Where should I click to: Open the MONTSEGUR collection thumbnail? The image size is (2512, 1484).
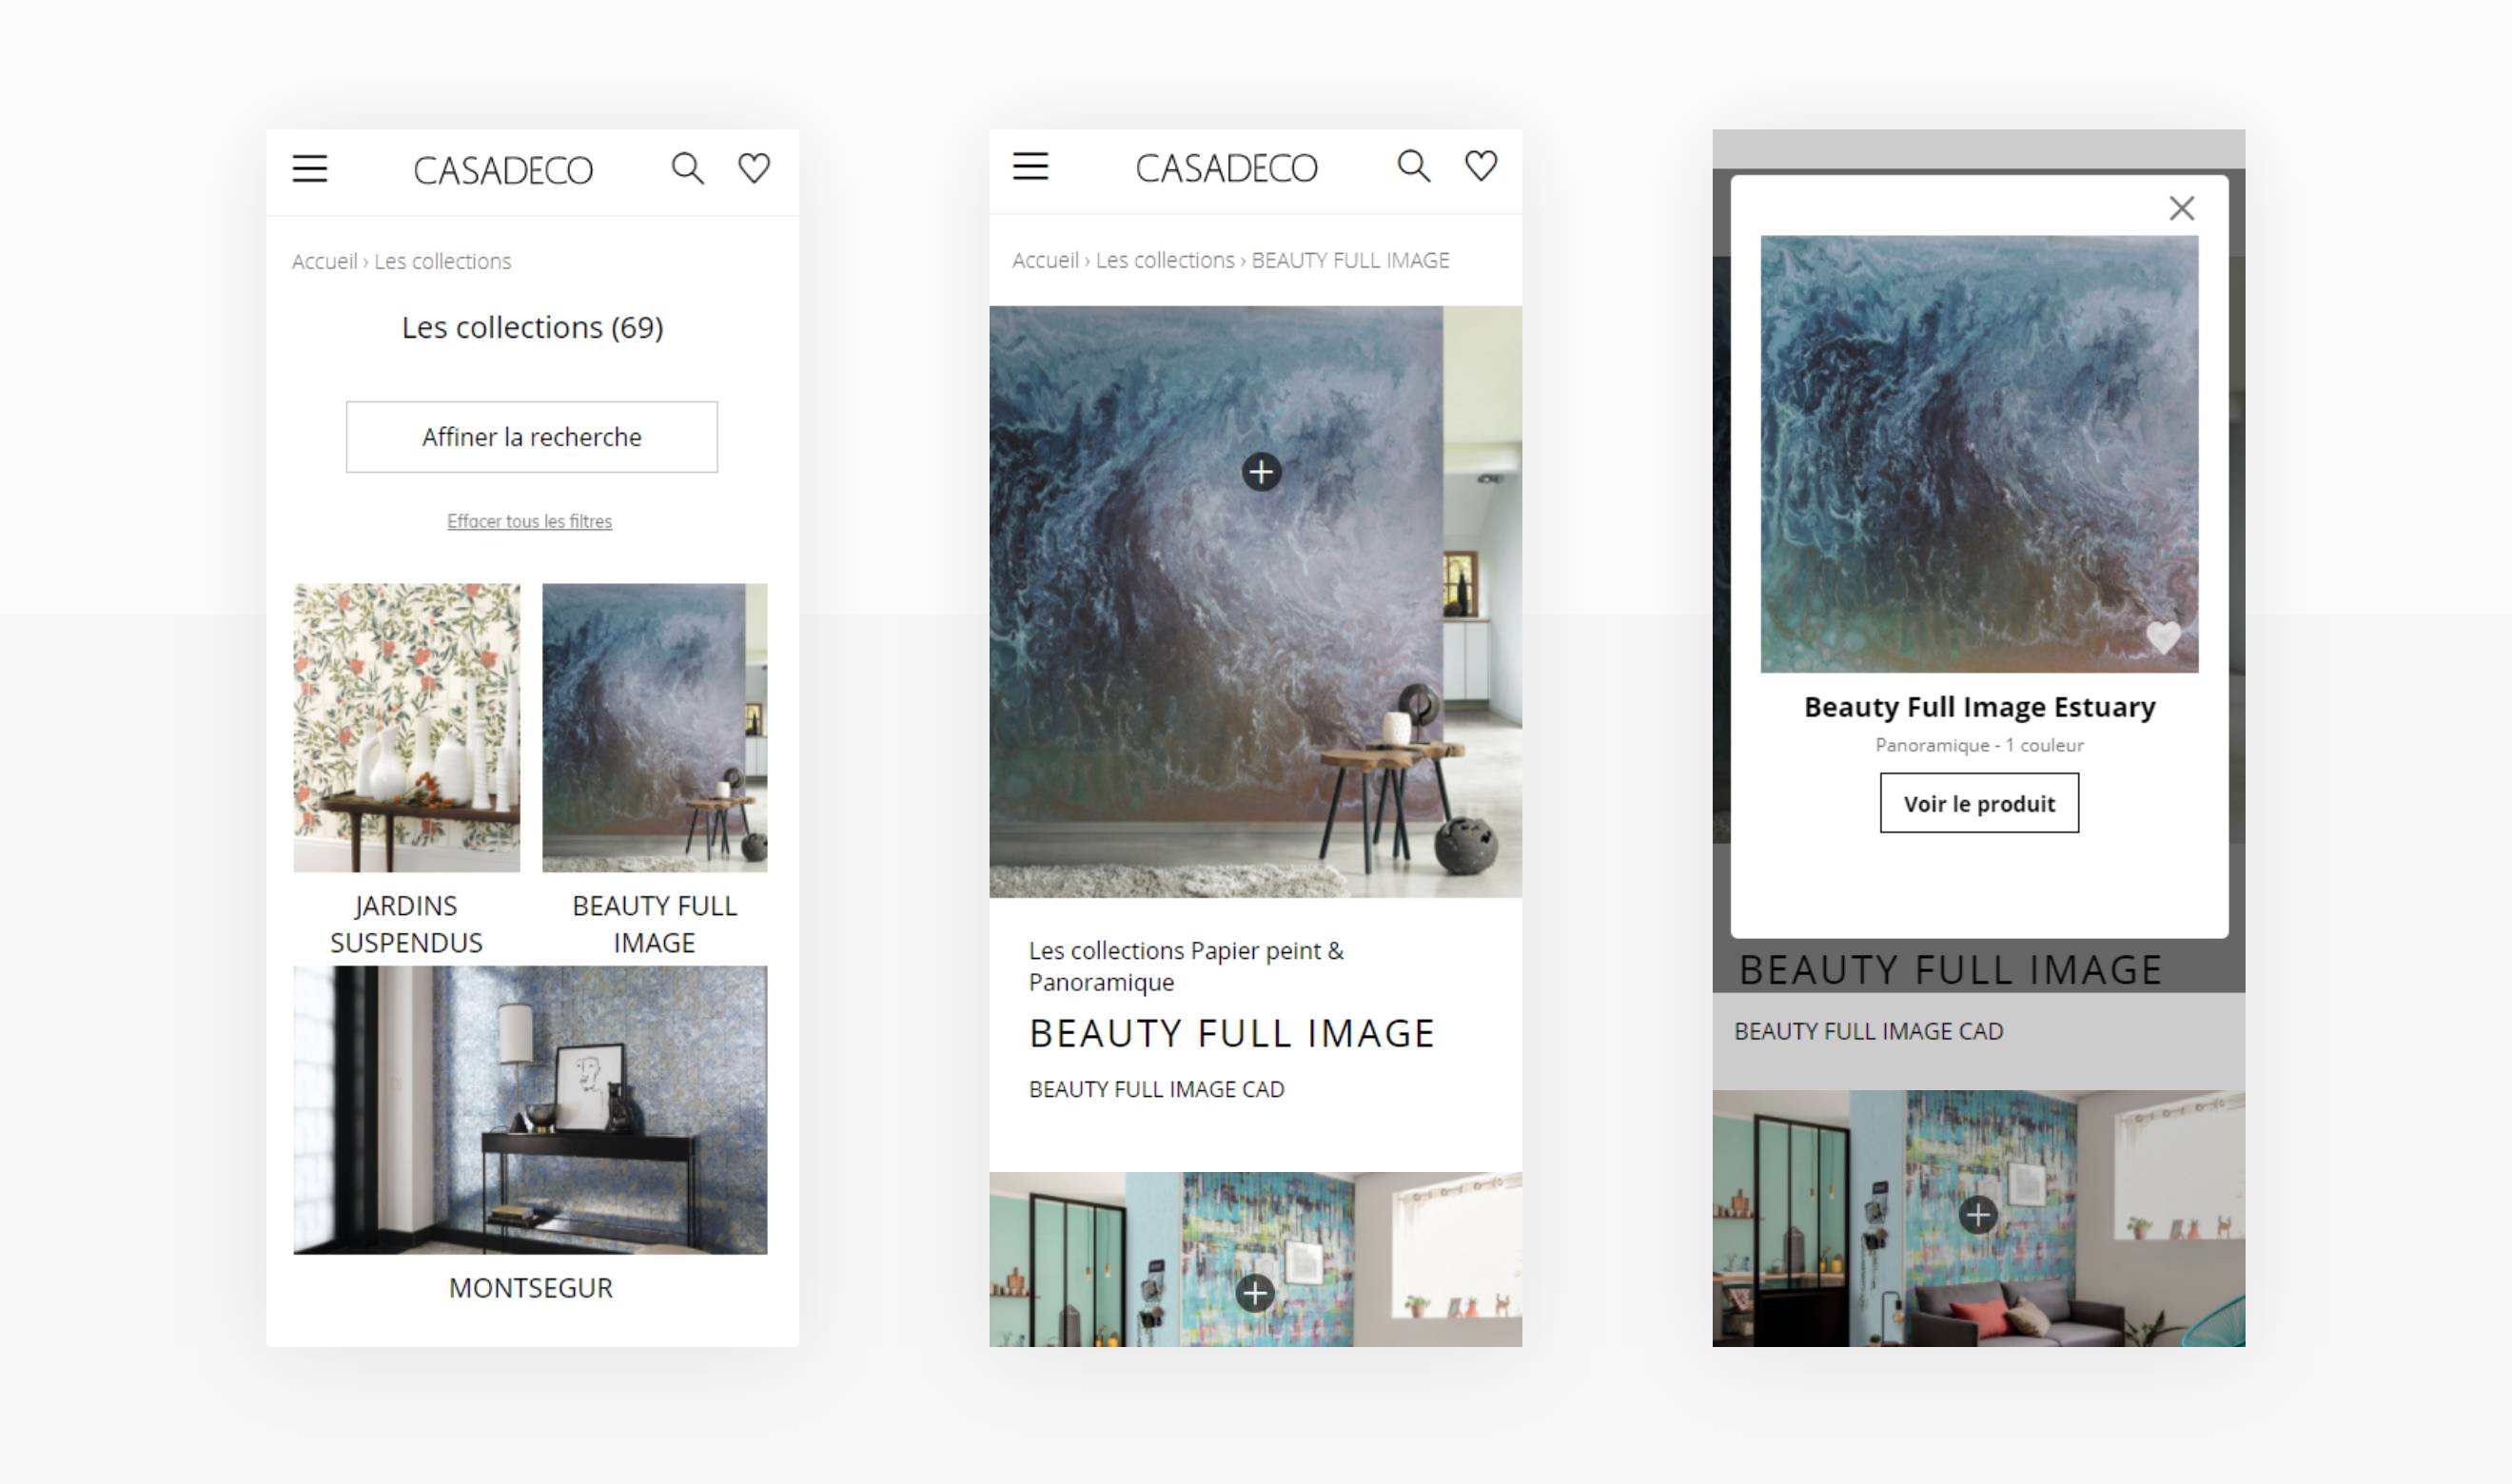tap(530, 1109)
